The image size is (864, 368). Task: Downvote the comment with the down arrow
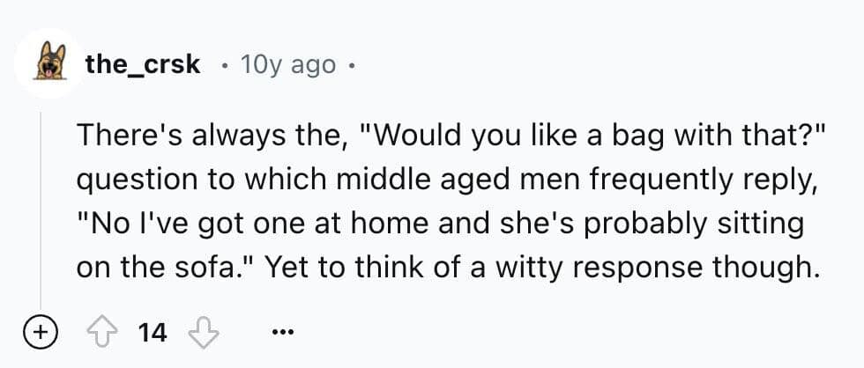[x=204, y=332]
